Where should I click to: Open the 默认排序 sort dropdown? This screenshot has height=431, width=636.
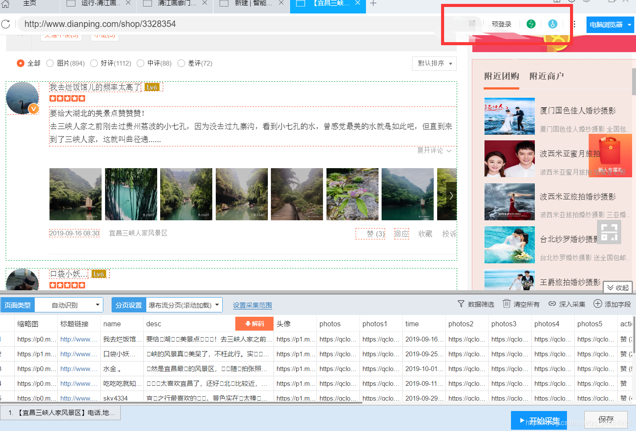(434, 63)
